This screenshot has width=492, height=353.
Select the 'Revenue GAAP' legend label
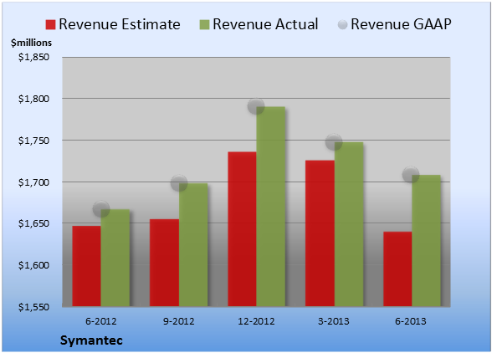(401, 24)
